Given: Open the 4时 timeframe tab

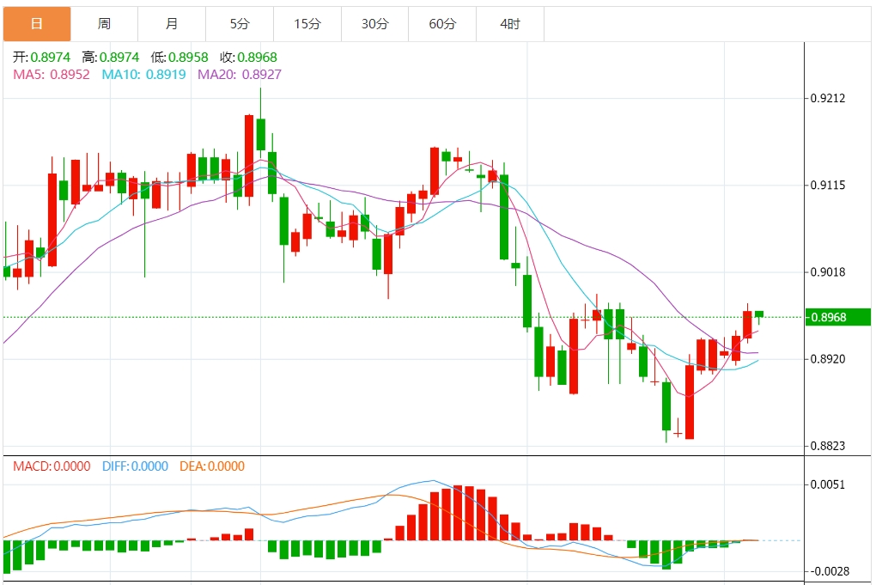Looking at the screenshot, I should (x=510, y=24).
